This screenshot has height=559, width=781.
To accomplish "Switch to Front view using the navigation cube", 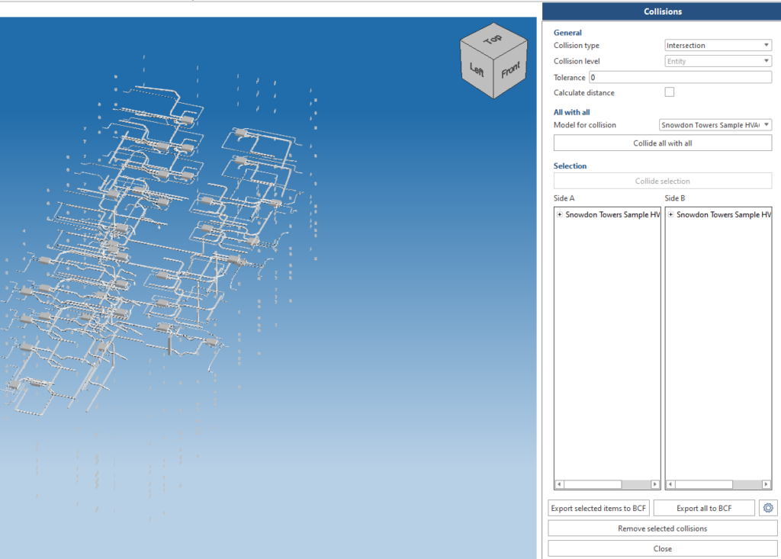I will 510,70.
